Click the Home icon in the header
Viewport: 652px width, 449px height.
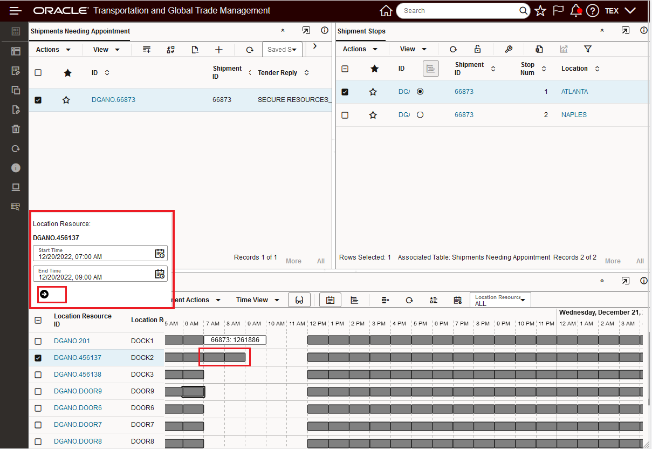click(386, 11)
